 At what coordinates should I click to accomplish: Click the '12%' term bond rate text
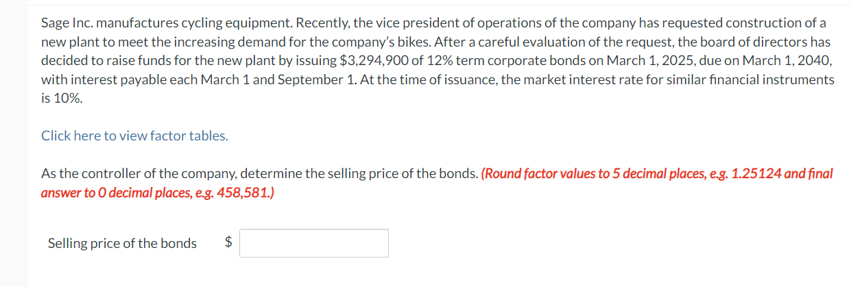coord(438,61)
